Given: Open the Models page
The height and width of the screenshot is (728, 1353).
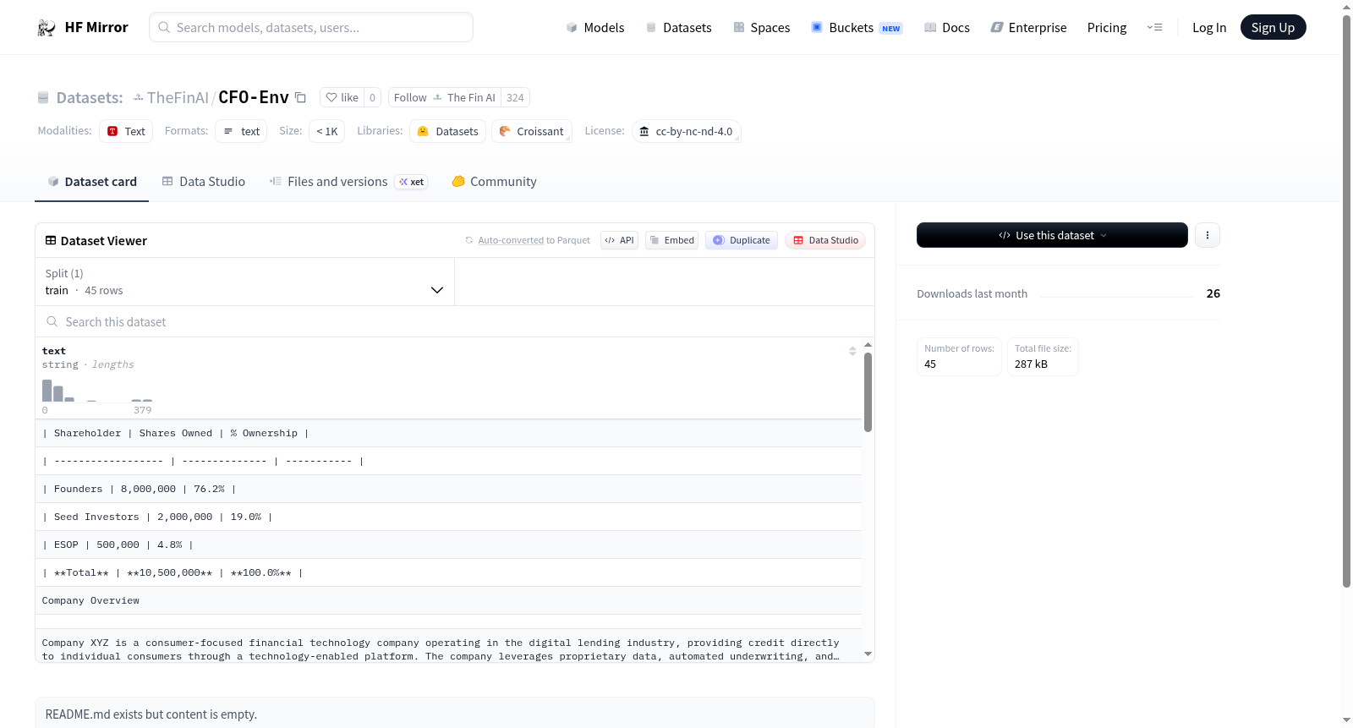Looking at the screenshot, I should (595, 28).
